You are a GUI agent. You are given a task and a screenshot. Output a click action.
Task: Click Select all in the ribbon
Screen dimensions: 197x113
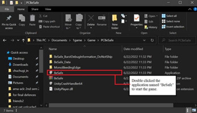click(x=169, y=16)
